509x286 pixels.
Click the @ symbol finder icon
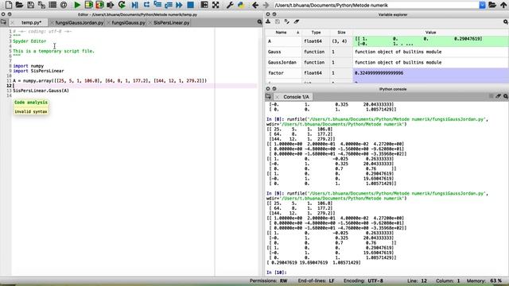[x=64, y=5]
